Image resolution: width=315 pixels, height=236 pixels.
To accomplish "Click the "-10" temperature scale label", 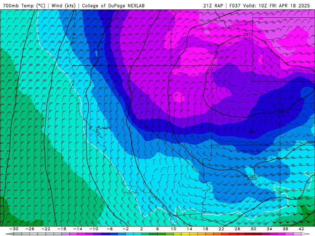I will [94, 229].
